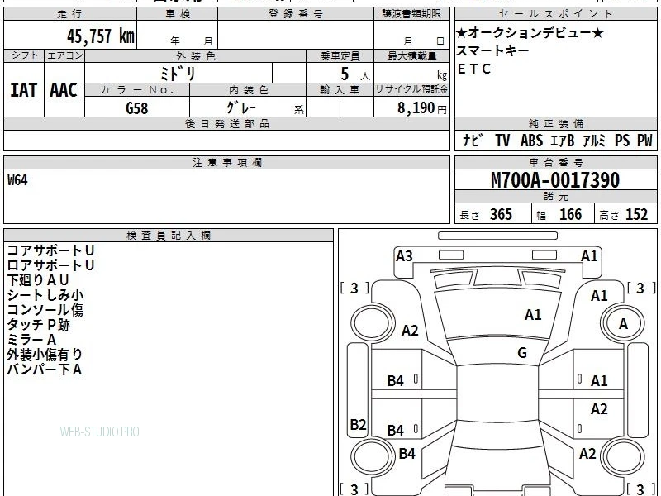Select the 下廻りAU inspector note
The width and height of the screenshot is (661, 496).
pyautogui.click(x=38, y=280)
